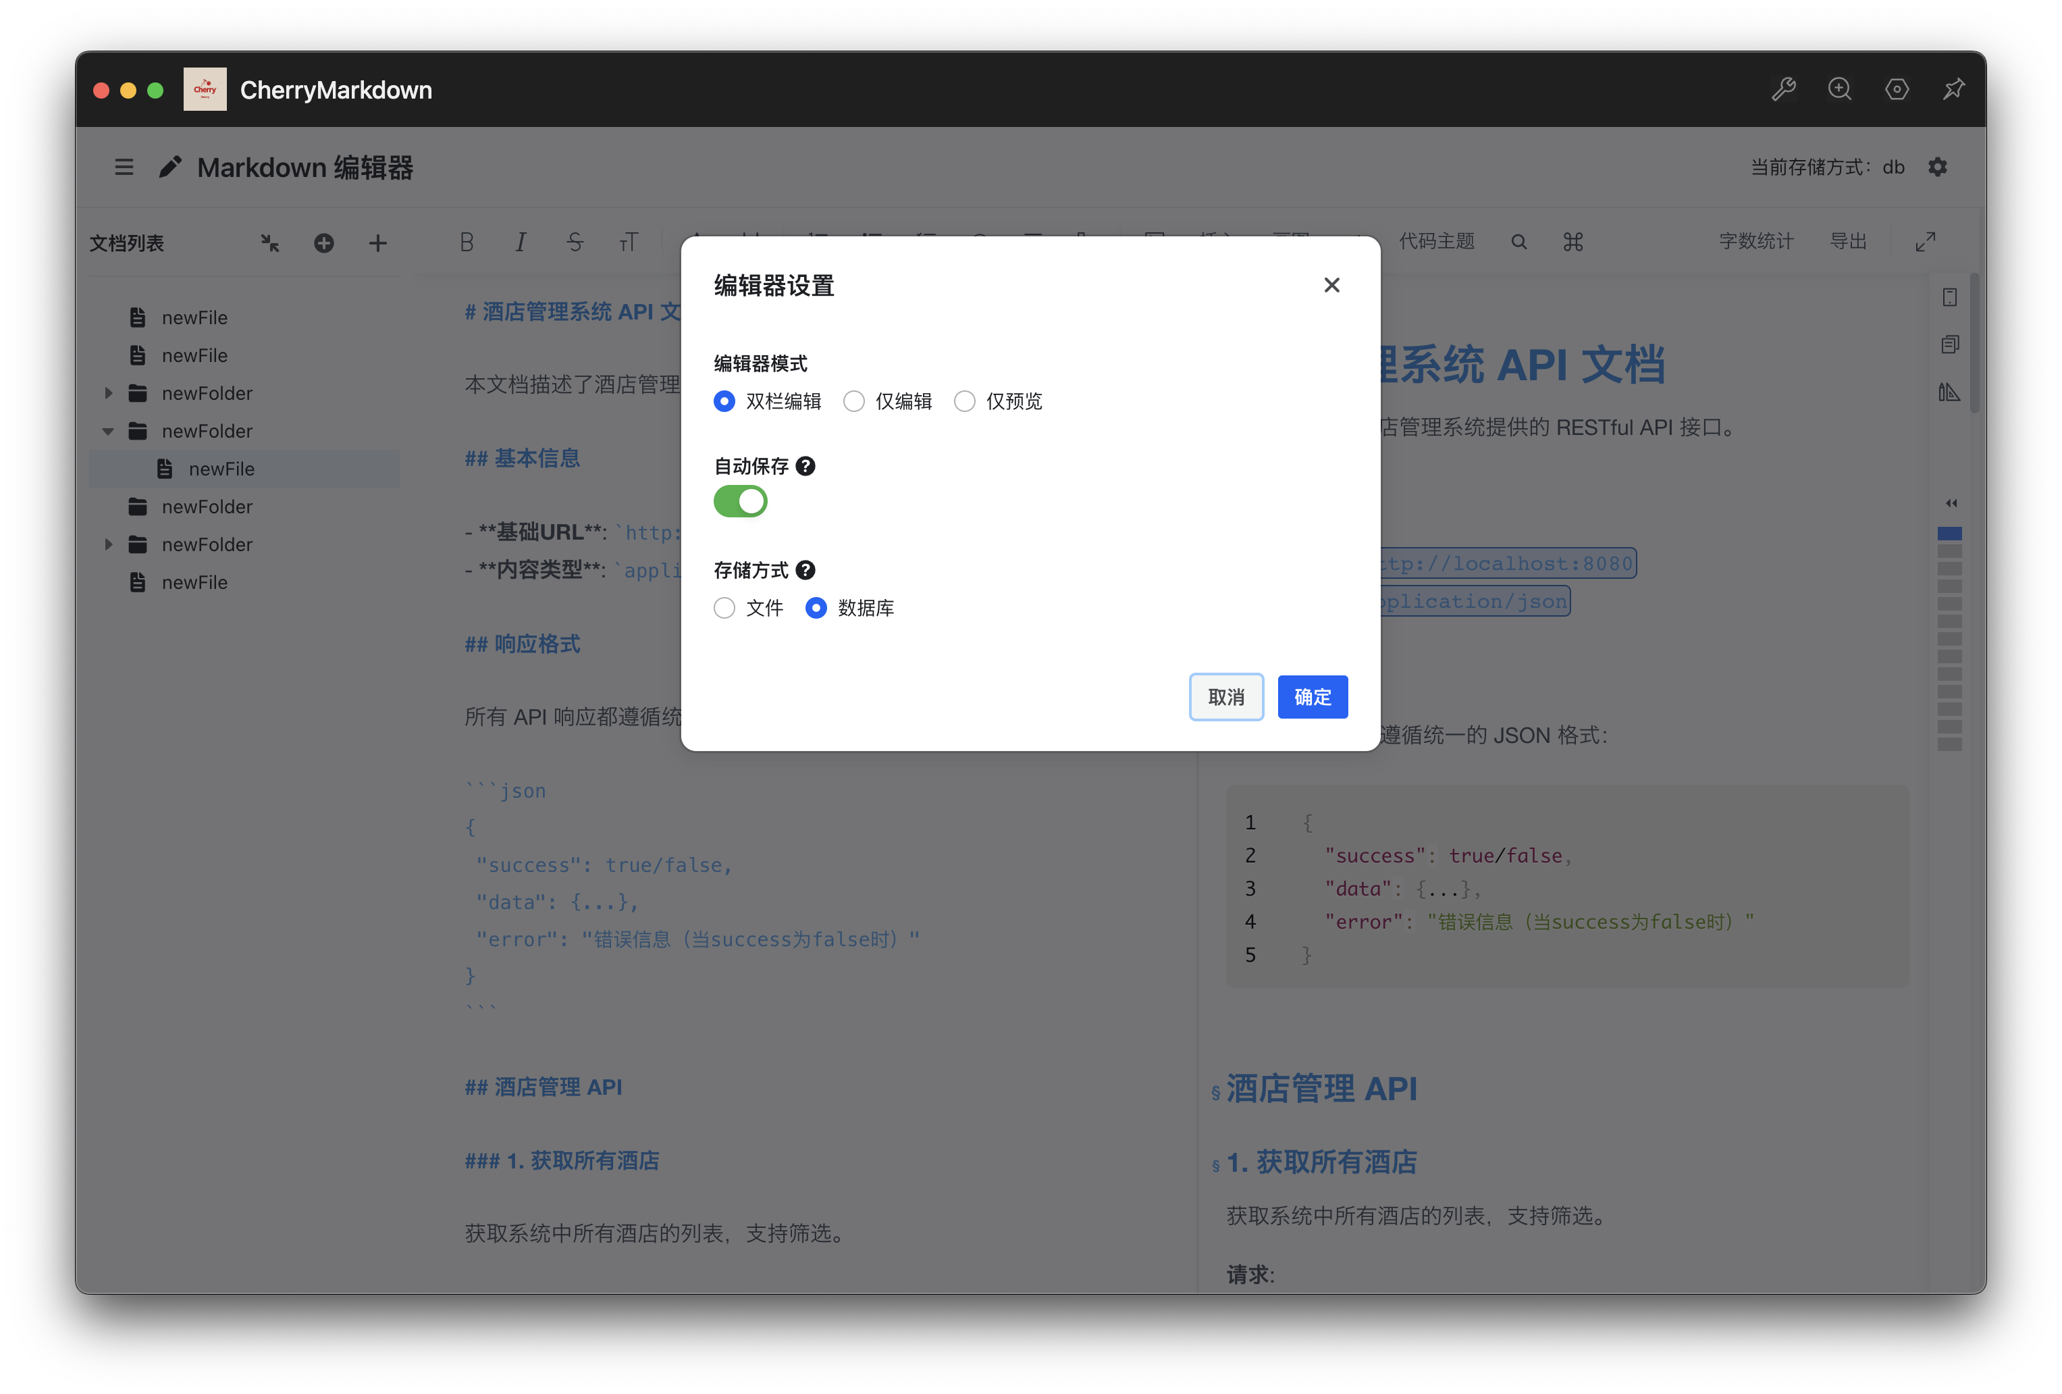Turn off the 自动保存 switch
This screenshot has width=2062, height=1394.
pos(740,501)
